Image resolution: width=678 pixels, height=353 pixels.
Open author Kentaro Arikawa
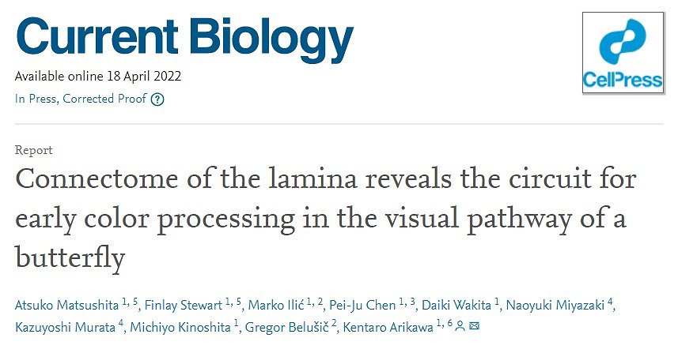388,327
